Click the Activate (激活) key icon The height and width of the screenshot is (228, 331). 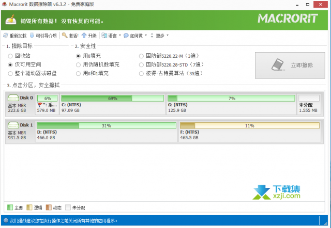65,36
